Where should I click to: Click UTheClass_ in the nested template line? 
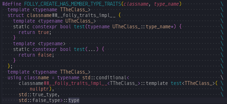point(79,21)
